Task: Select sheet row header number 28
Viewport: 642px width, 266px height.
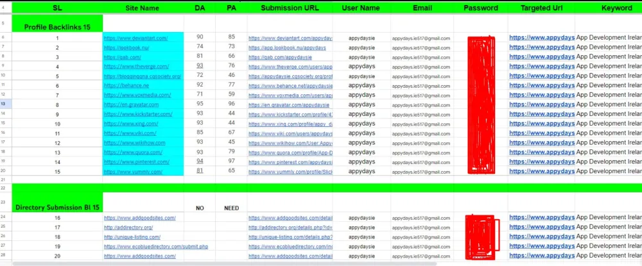Action: [3, 255]
